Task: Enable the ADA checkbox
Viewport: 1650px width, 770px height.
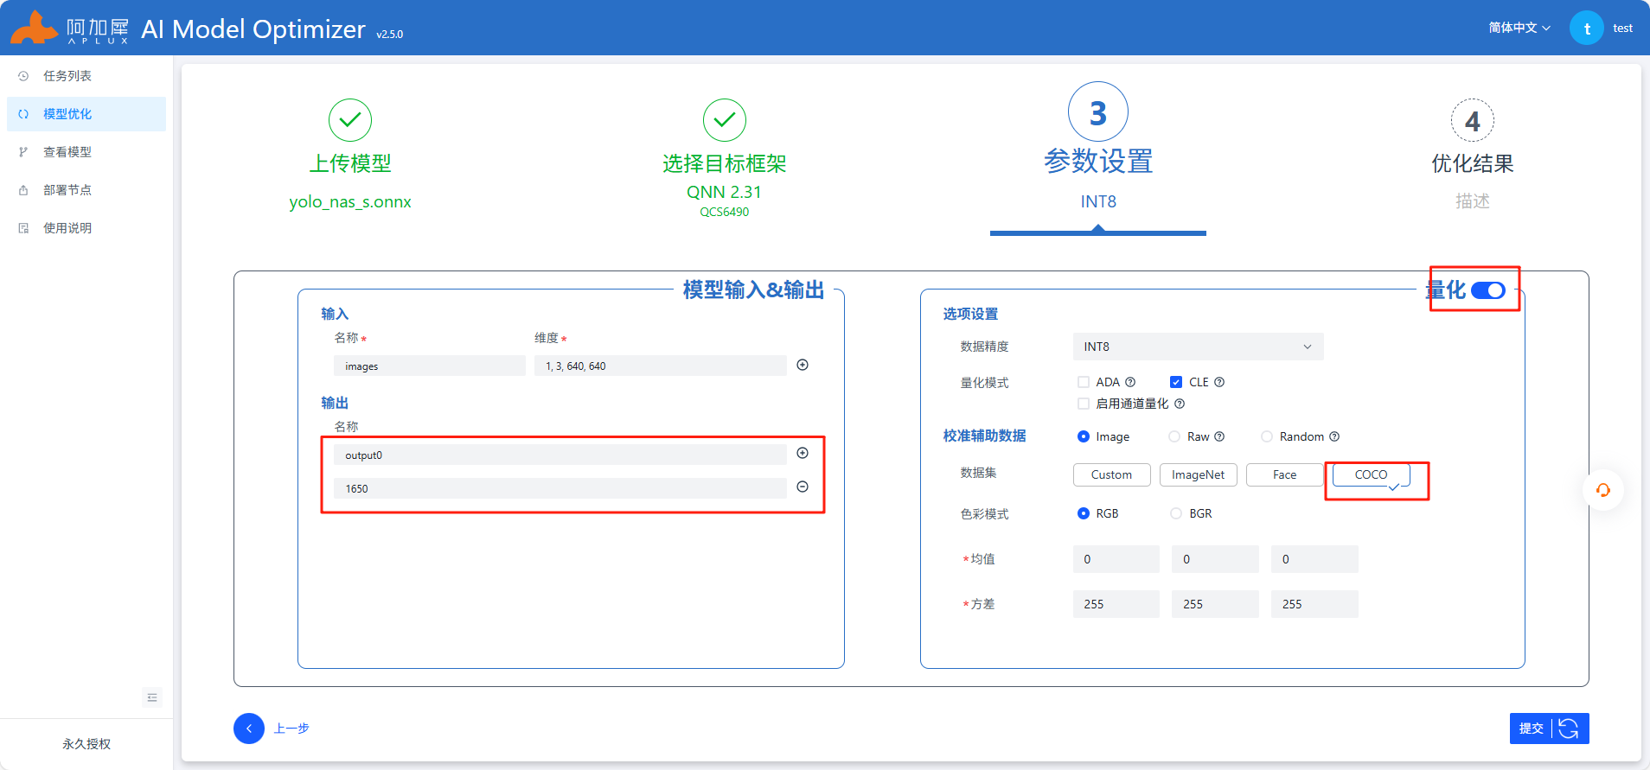Action: (x=1084, y=382)
